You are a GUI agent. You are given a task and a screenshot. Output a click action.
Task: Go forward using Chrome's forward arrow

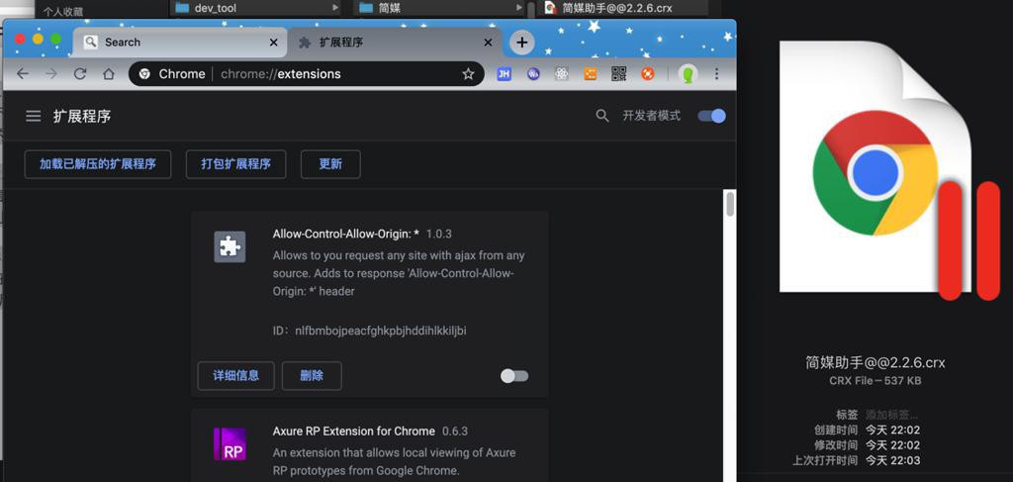[x=51, y=73]
